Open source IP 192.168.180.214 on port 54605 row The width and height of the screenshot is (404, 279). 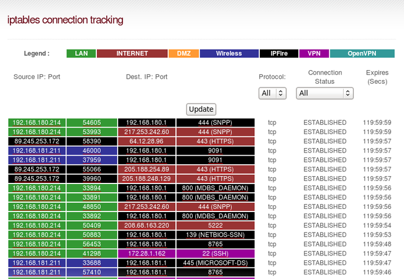(37, 123)
